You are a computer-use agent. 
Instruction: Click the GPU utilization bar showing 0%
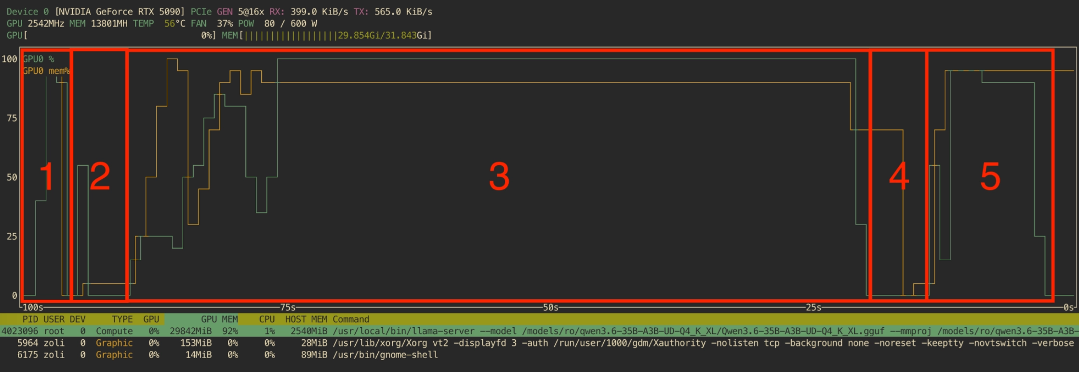click(111, 35)
